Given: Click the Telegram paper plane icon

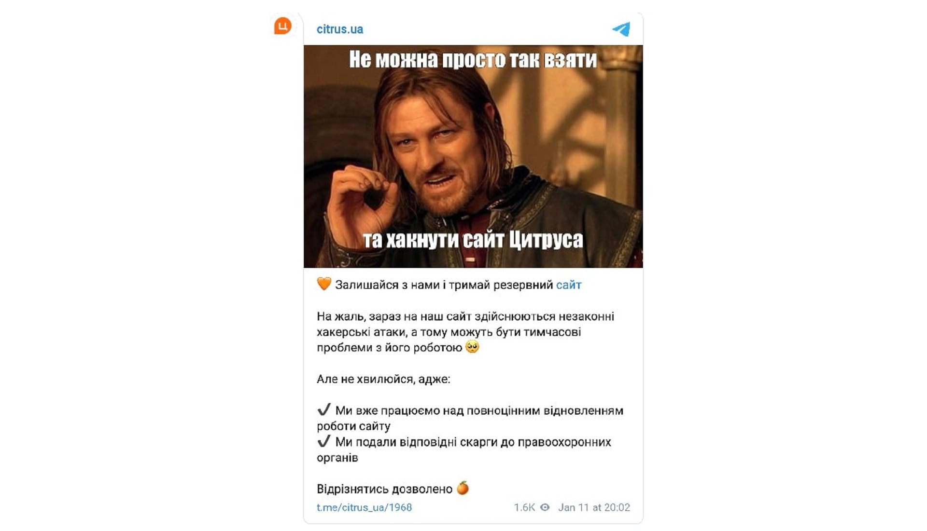Looking at the screenshot, I should pyautogui.click(x=621, y=29).
